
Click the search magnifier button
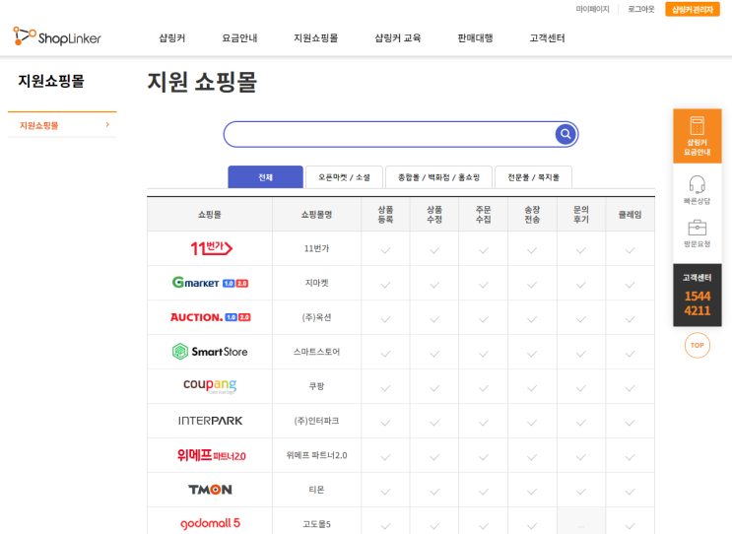566,134
